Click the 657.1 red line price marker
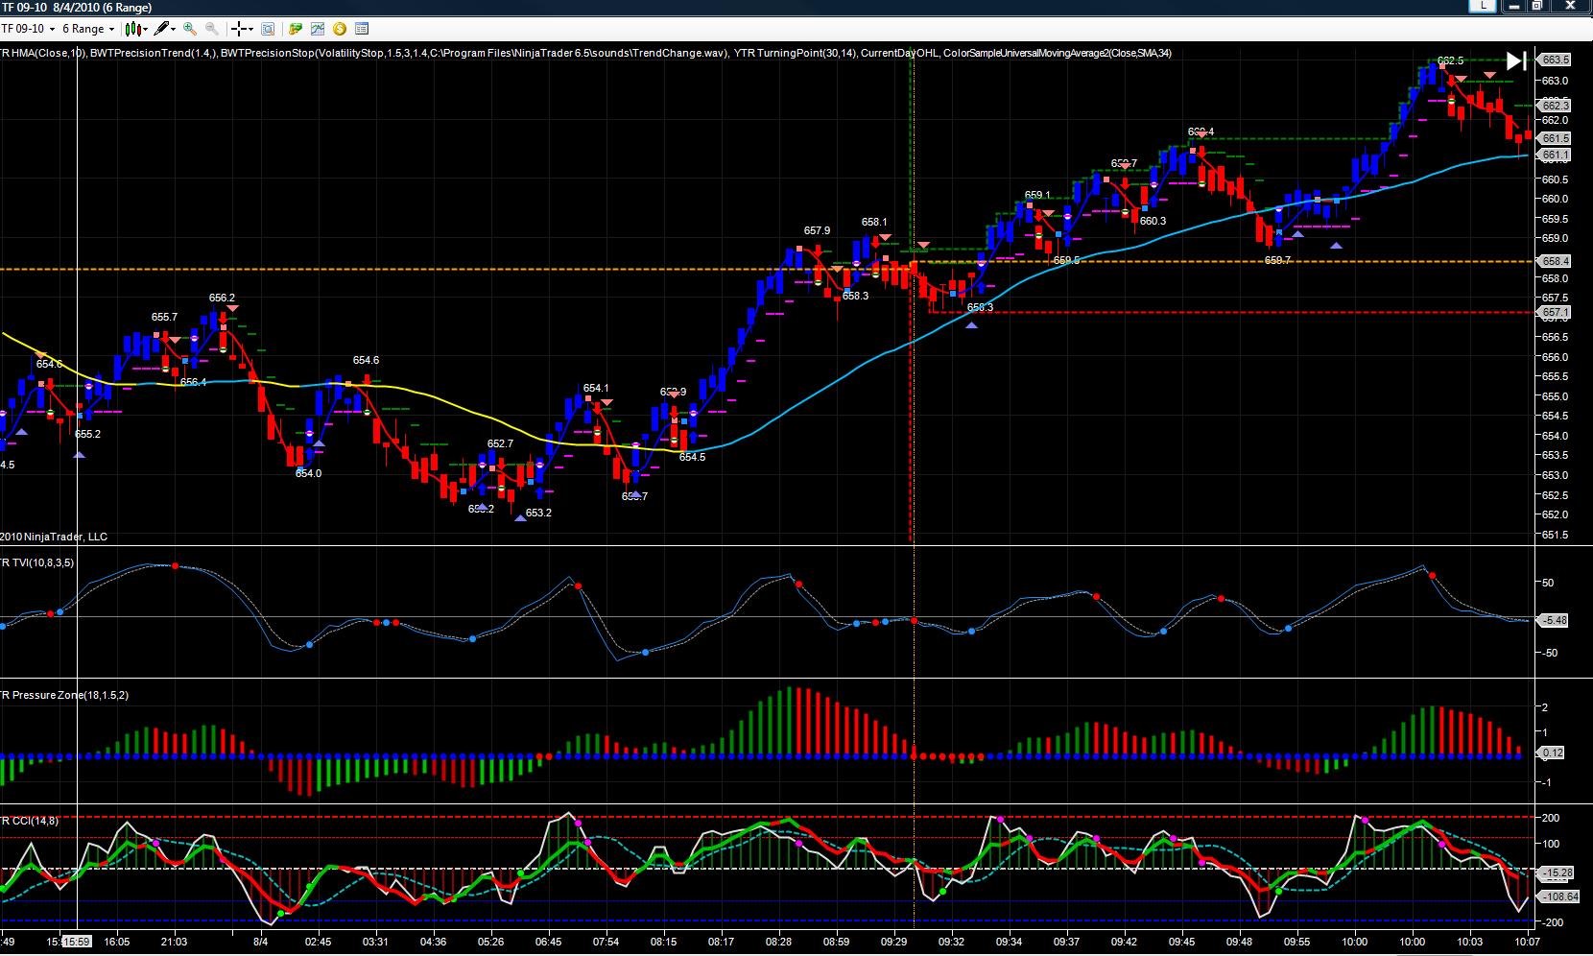 (x=1555, y=313)
